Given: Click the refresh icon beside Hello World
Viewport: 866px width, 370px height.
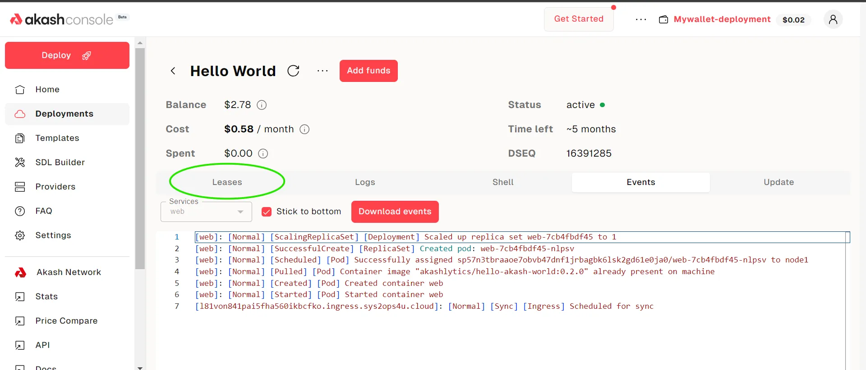Looking at the screenshot, I should 293,71.
